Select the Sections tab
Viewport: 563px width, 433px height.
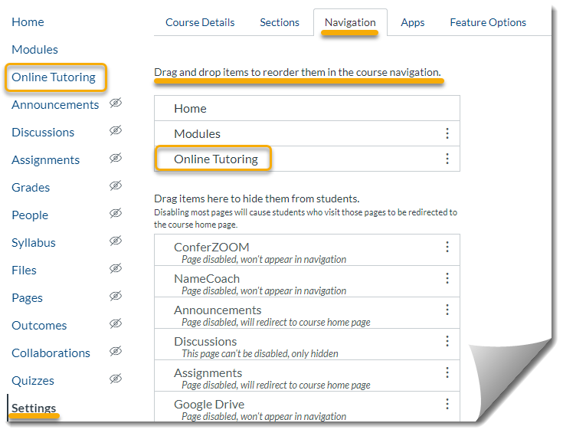(280, 22)
